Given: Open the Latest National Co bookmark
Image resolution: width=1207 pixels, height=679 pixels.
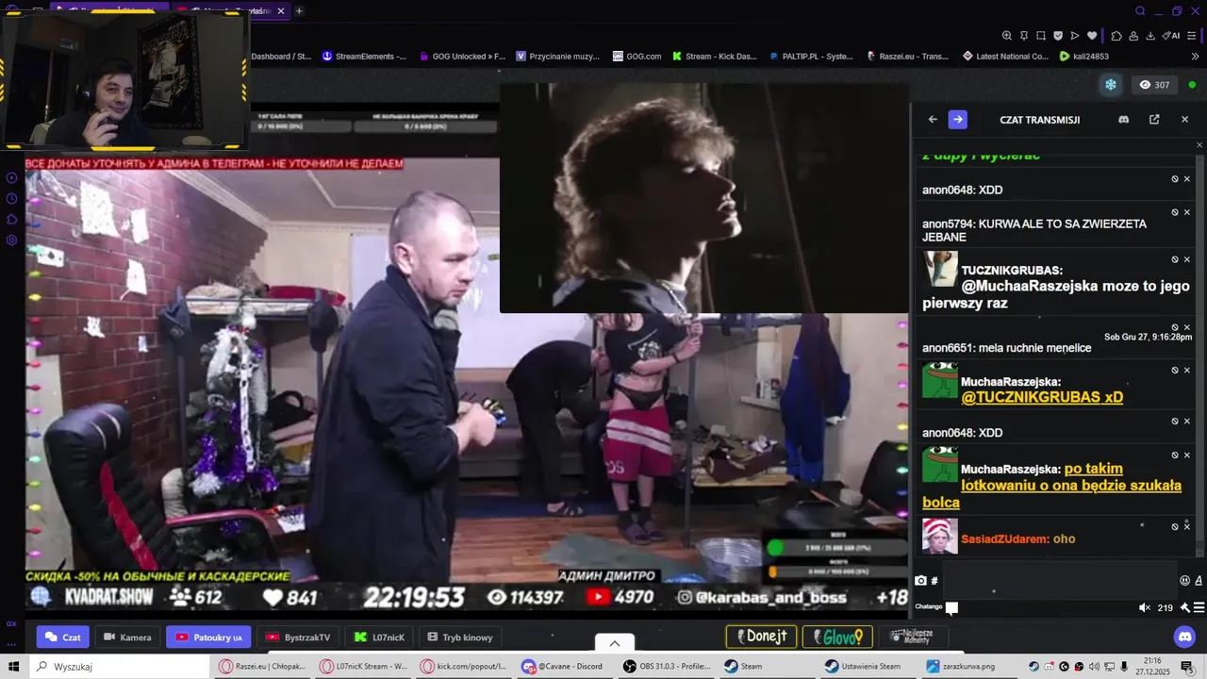Looking at the screenshot, I should point(1005,56).
